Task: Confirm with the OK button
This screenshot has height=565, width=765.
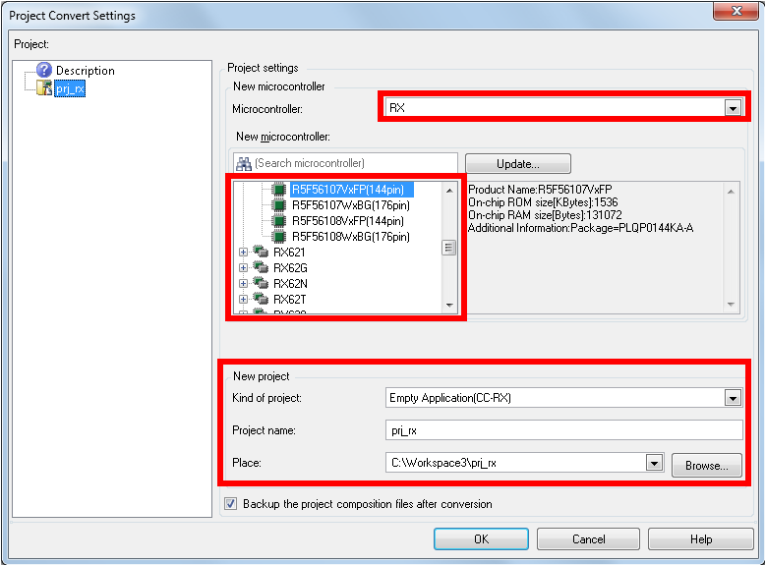Action: [x=481, y=539]
